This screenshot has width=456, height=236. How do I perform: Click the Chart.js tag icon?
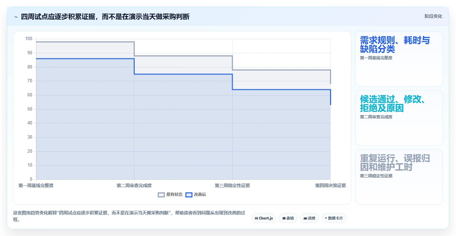click(x=256, y=218)
